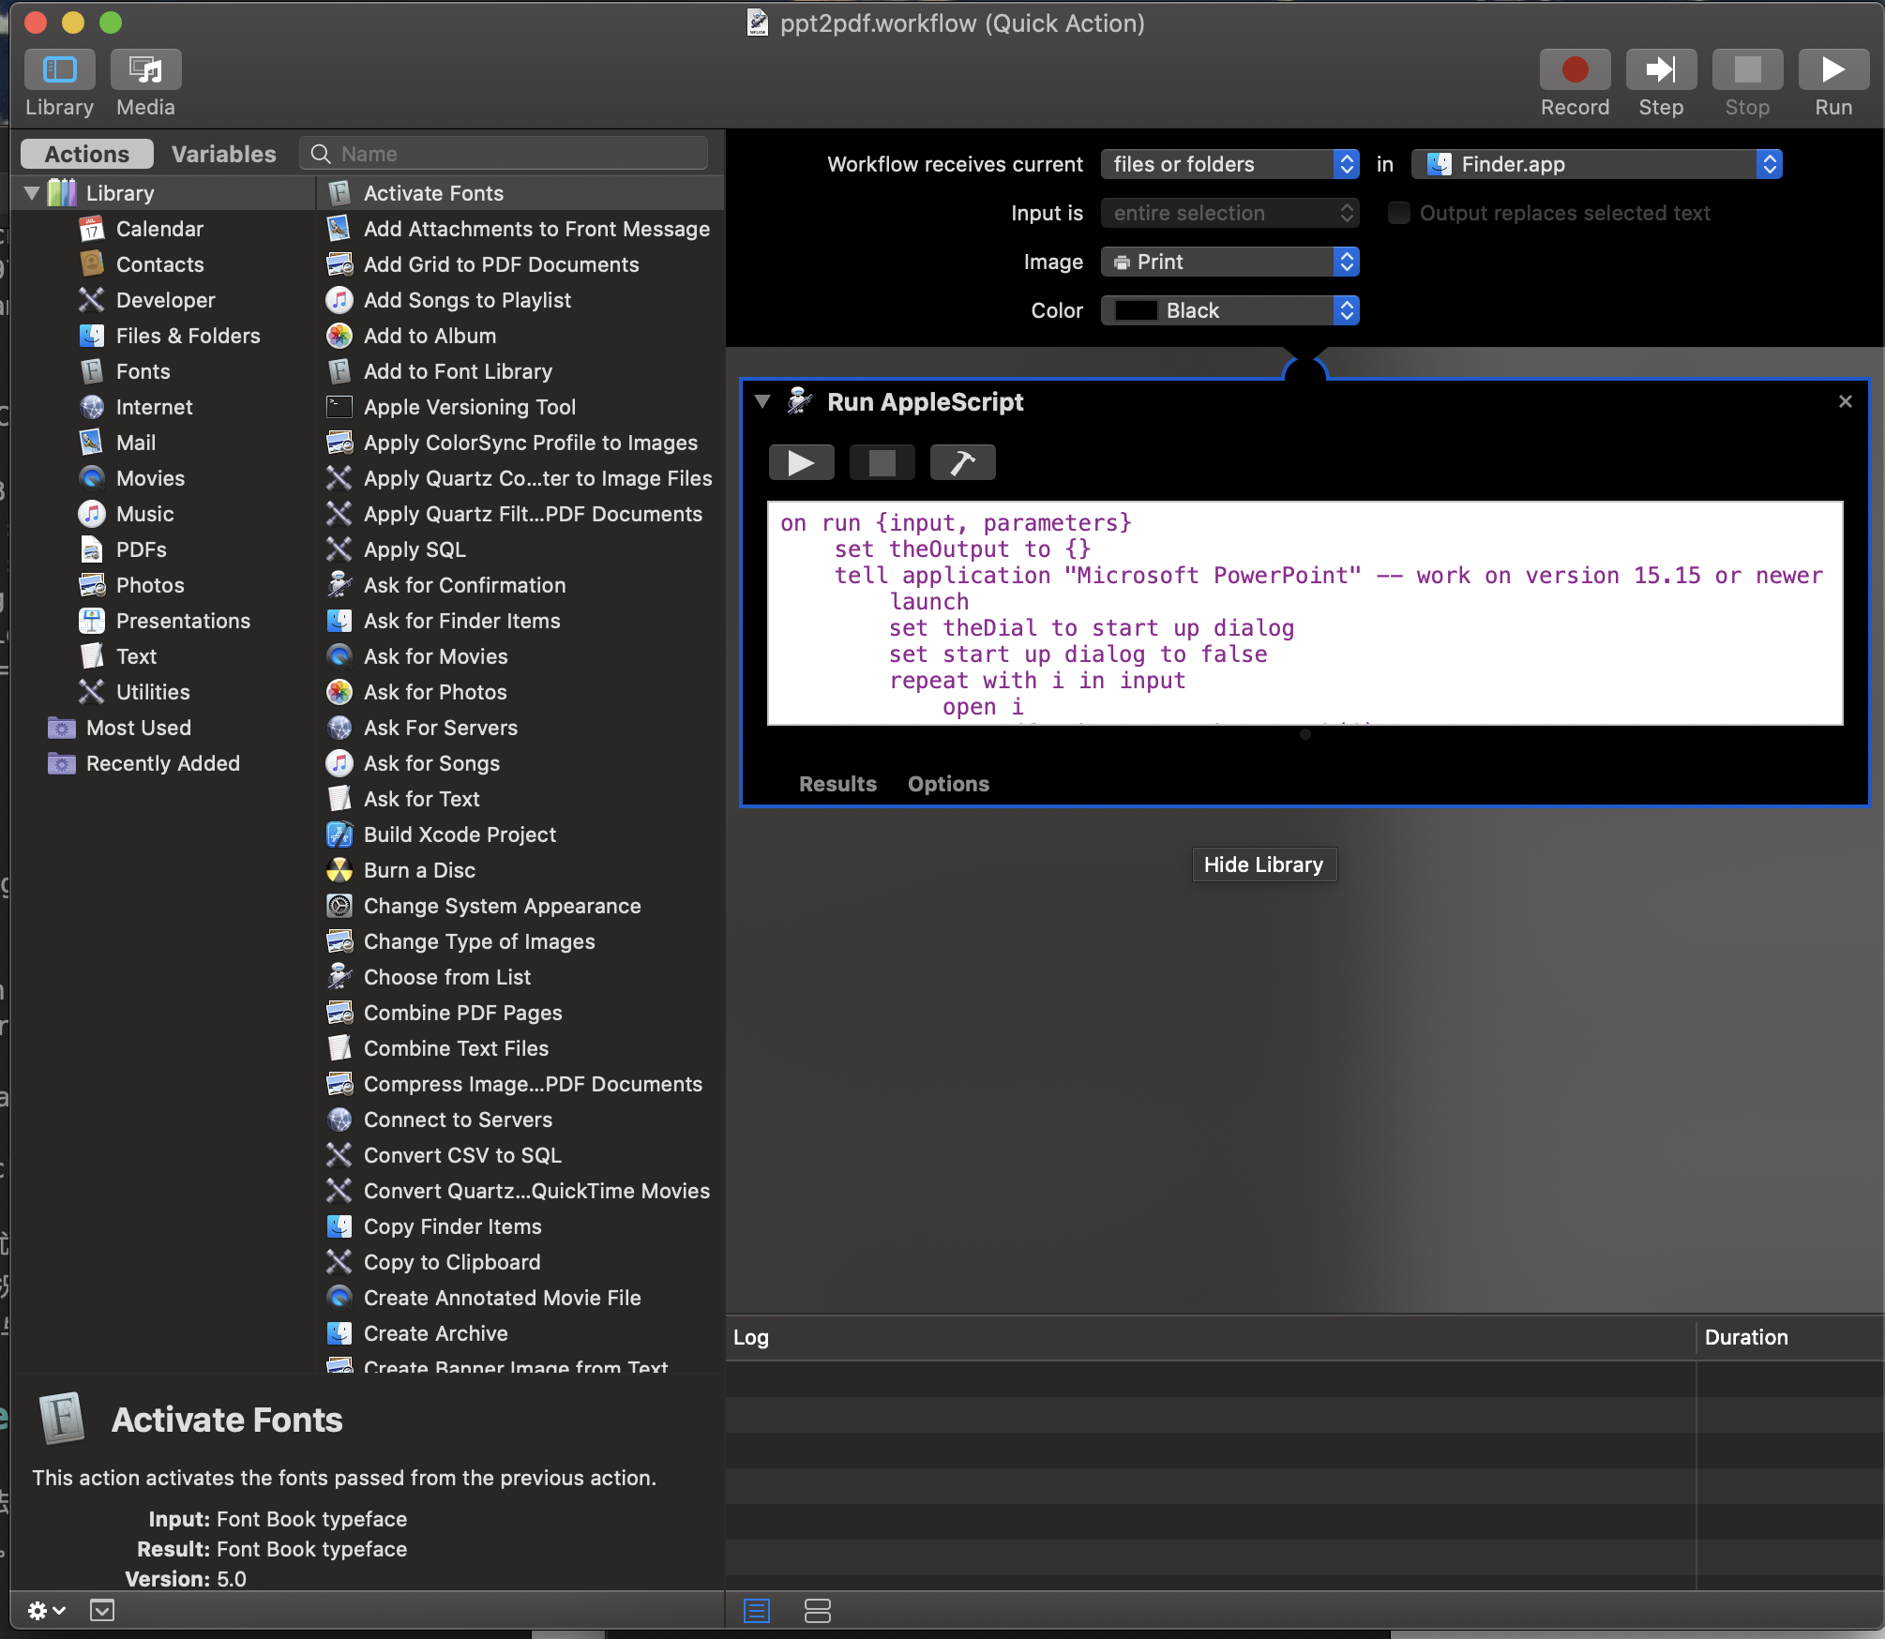This screenshot has height=1639, width=1885.
Task: Click the Step toolbar button
Action: (x=1661, y=69)
